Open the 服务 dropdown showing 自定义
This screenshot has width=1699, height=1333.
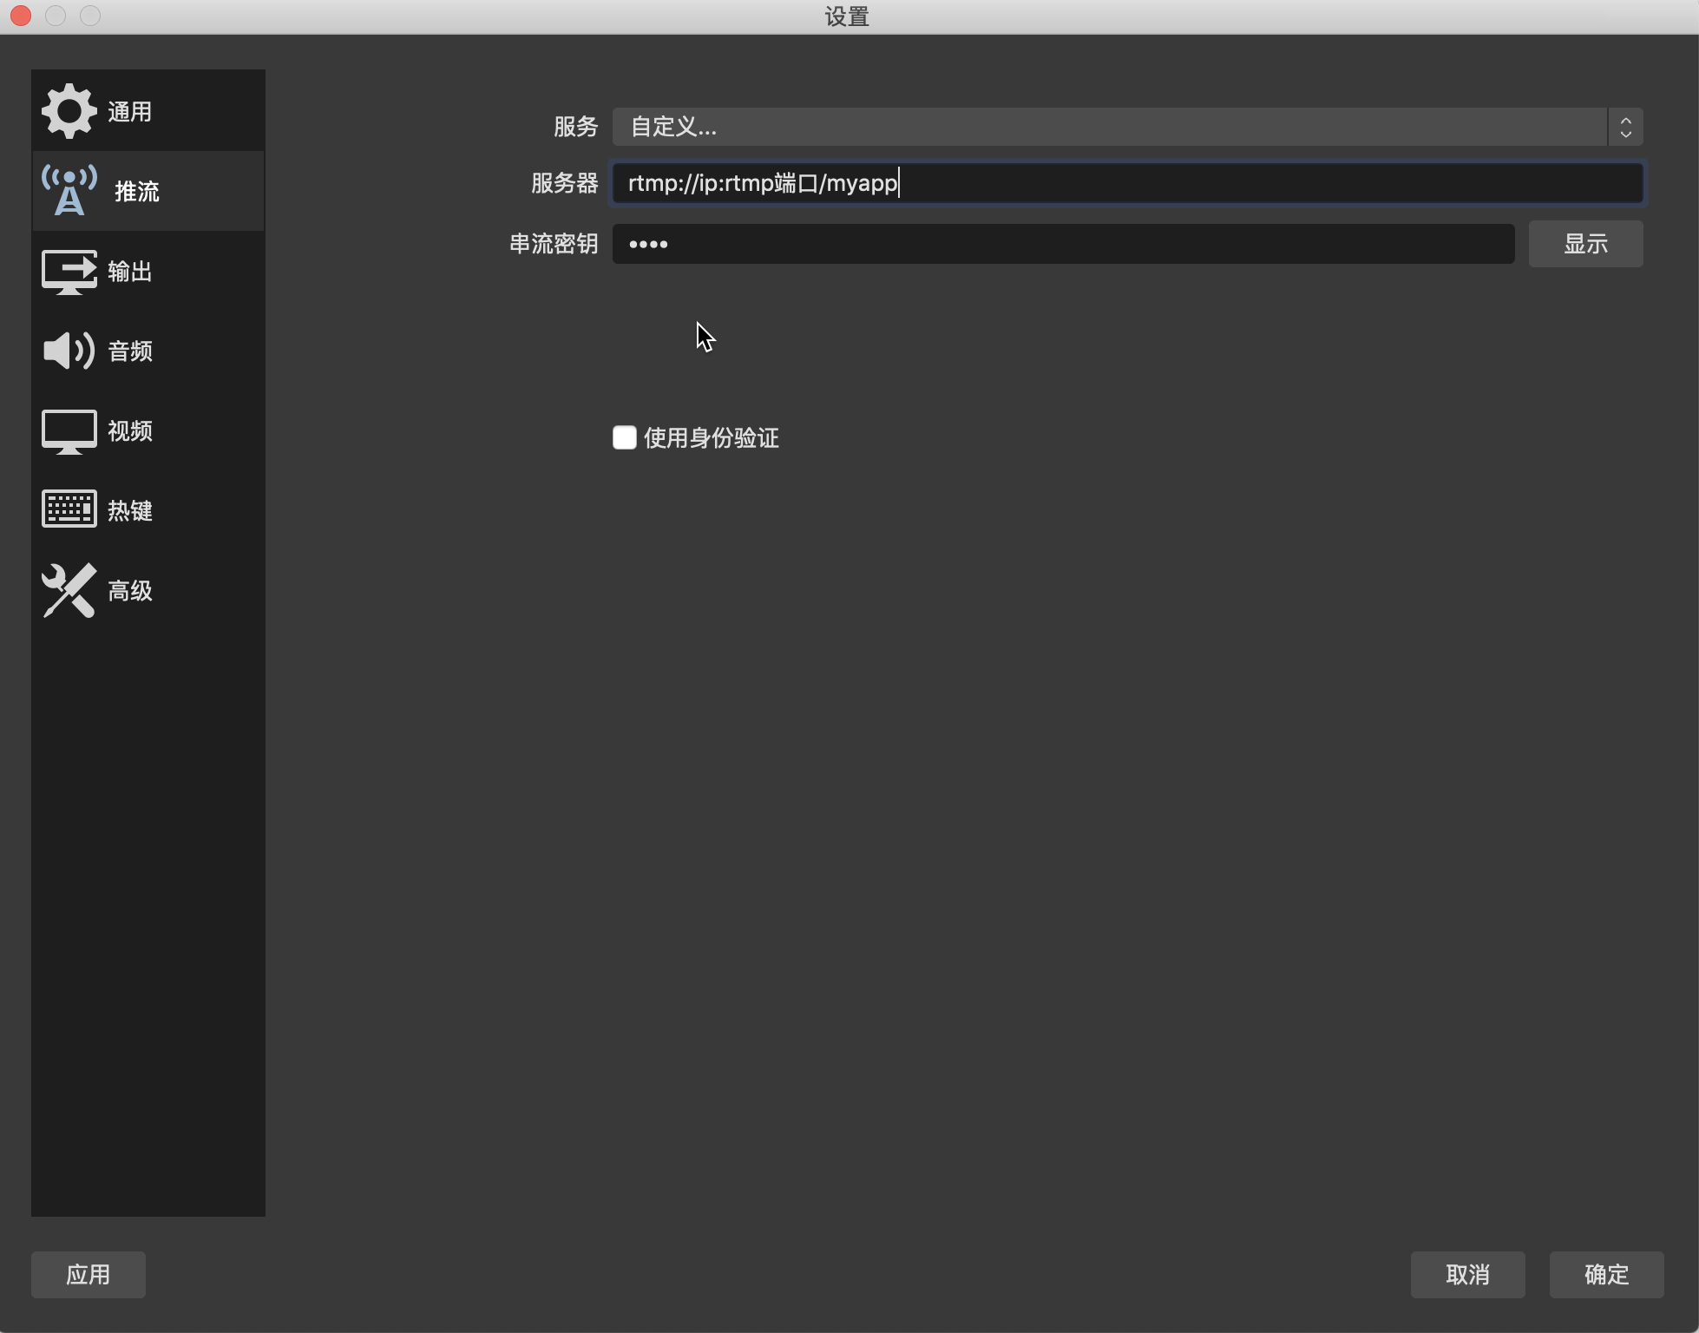point(1109,127)
